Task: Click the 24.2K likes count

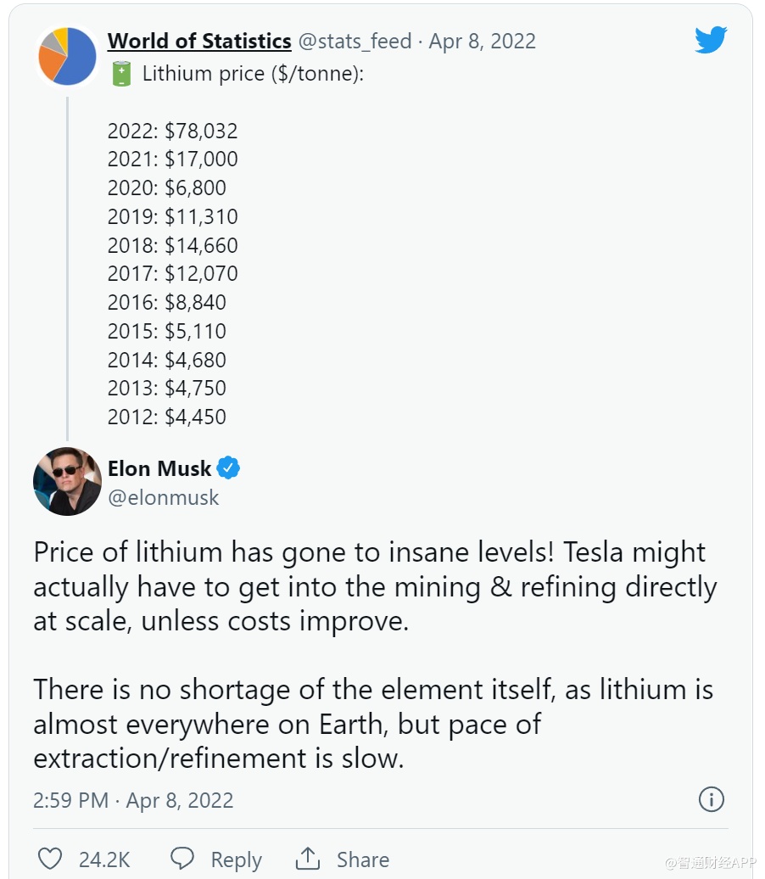Action: [x=104, y=859]
